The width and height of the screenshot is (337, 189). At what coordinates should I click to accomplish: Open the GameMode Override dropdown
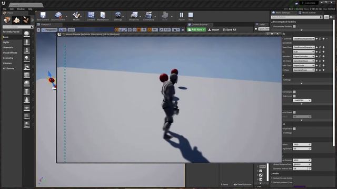pyautogui.click(x=304, y=39)
